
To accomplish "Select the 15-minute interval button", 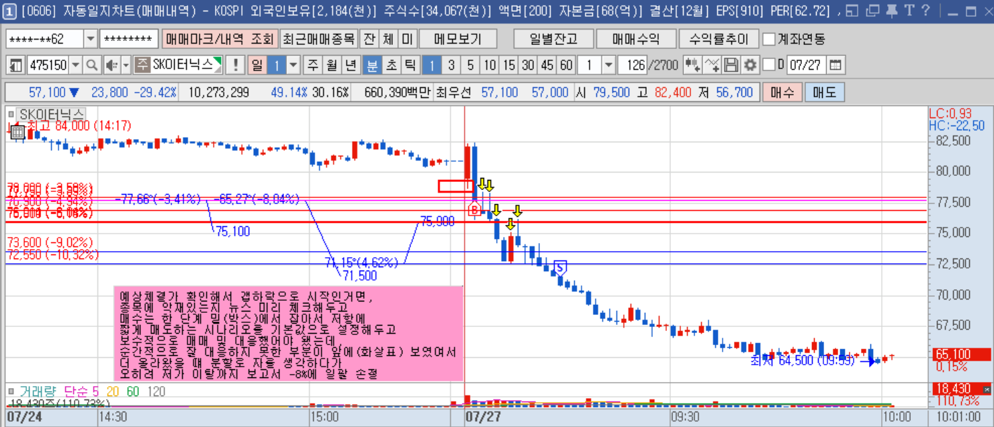I will (509, 65).
